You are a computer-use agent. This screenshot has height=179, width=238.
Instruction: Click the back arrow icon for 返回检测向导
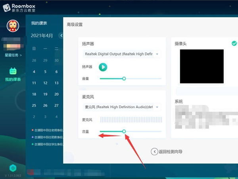coord(154,151)
